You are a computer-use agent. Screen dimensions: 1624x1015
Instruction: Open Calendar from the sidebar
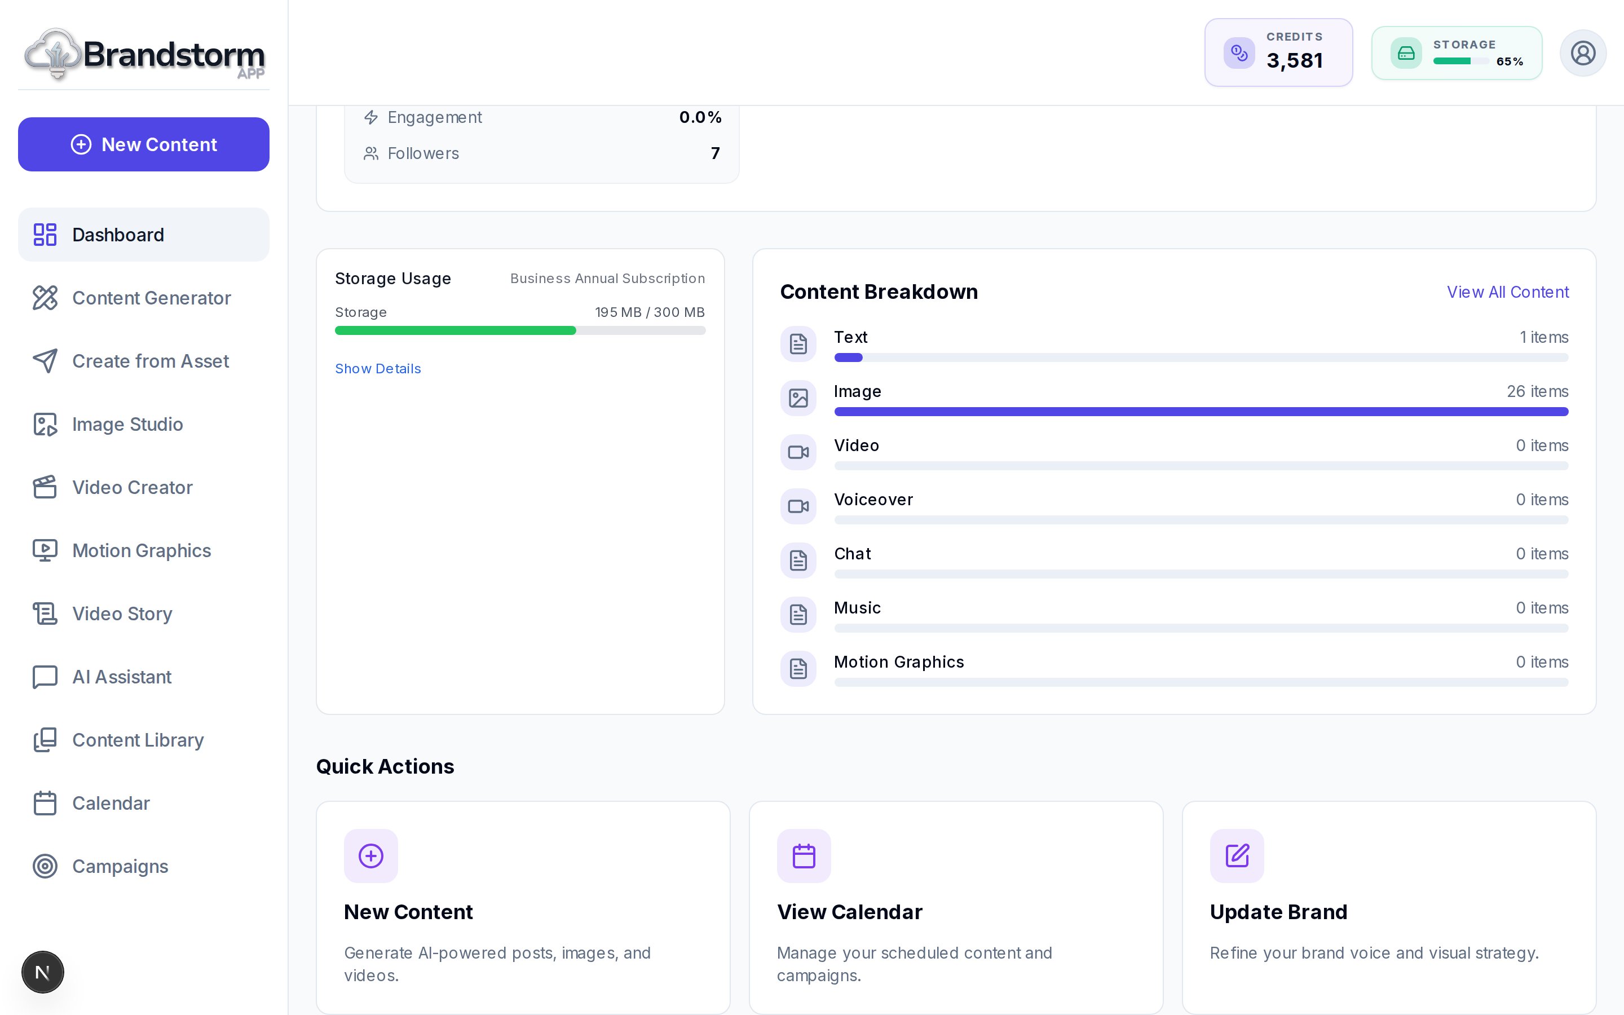click(x=144, y=803)
